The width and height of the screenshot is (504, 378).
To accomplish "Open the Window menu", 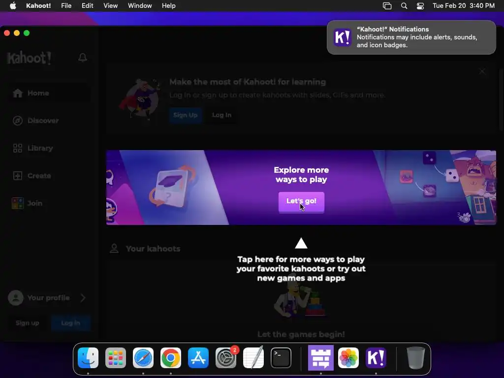I will 140,6.
